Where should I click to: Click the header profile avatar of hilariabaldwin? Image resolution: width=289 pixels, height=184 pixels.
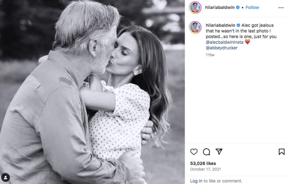pyautogui.click(x=195, y=8)
